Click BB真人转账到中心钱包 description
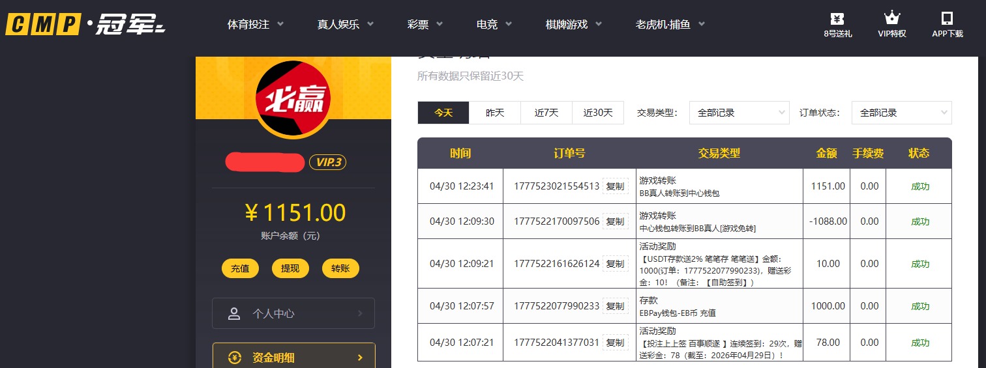 click(x=679, y=193)
